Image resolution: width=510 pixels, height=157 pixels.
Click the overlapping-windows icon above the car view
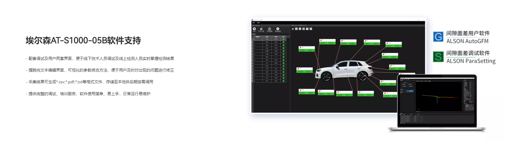point(311,29)
